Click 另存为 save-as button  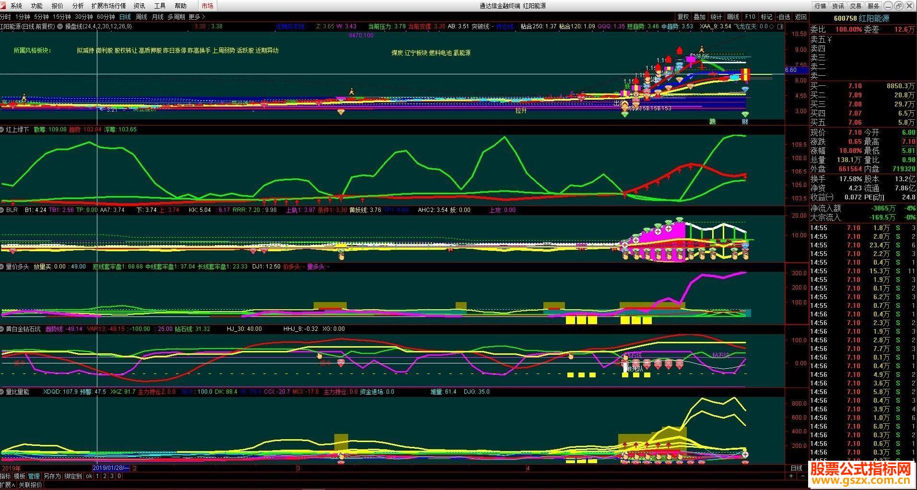point(52,476)
